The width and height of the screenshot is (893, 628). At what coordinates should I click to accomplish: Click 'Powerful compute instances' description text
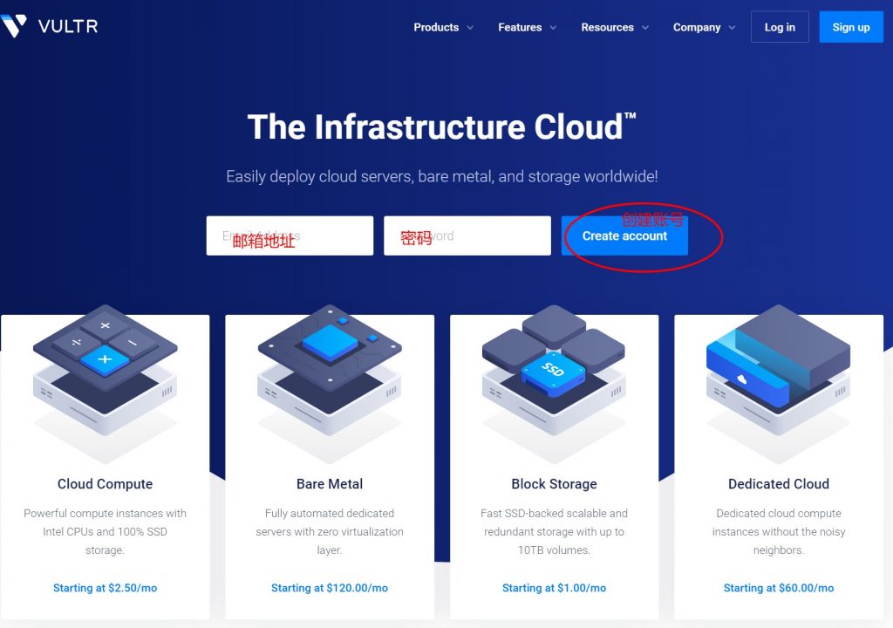105,532
